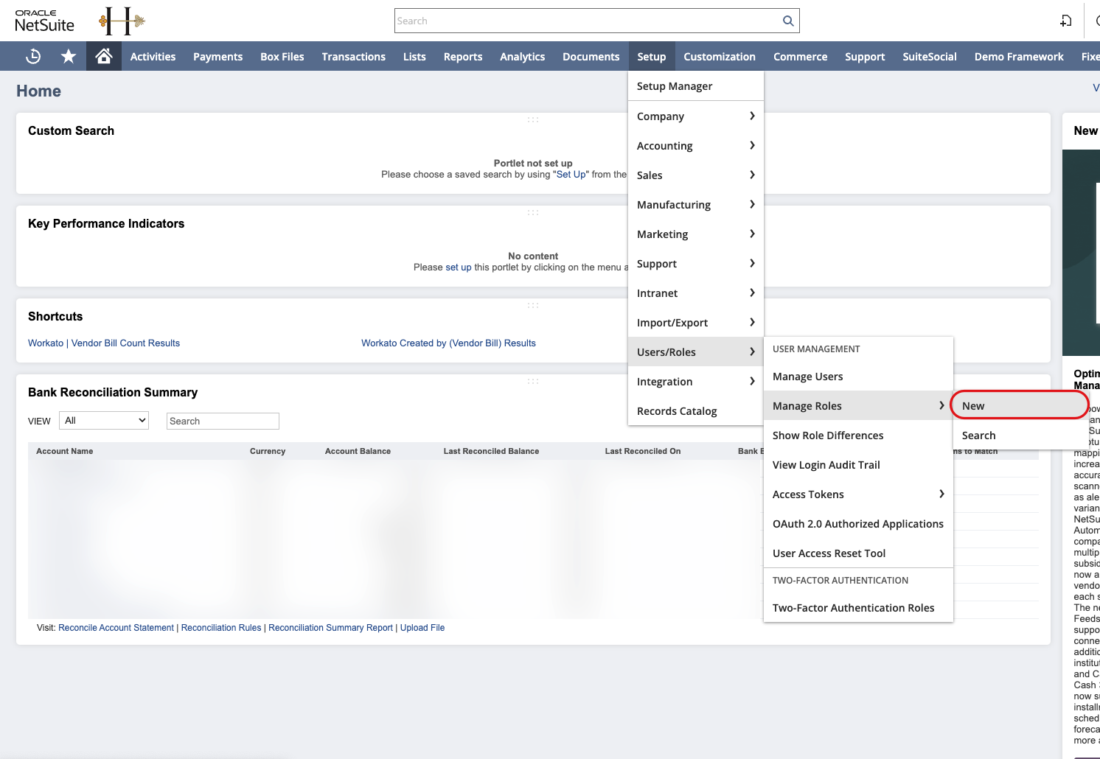The height and width of the screenshot is (759, 1100).
Task: Expand the Access Tokens submenu arrow
Action: point(941,494)
